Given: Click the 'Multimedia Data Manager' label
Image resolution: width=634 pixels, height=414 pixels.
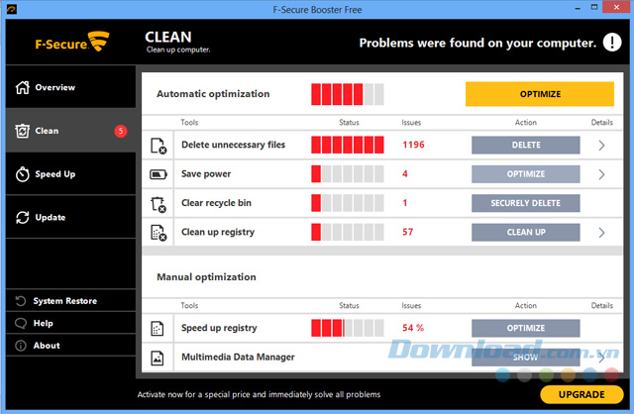Looking at the screenshot, I should click(x=238, y=357).
